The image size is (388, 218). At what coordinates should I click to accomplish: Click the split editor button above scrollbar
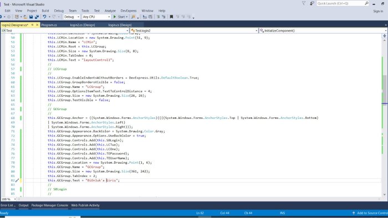pyautogui.click(x=385, y=36)
